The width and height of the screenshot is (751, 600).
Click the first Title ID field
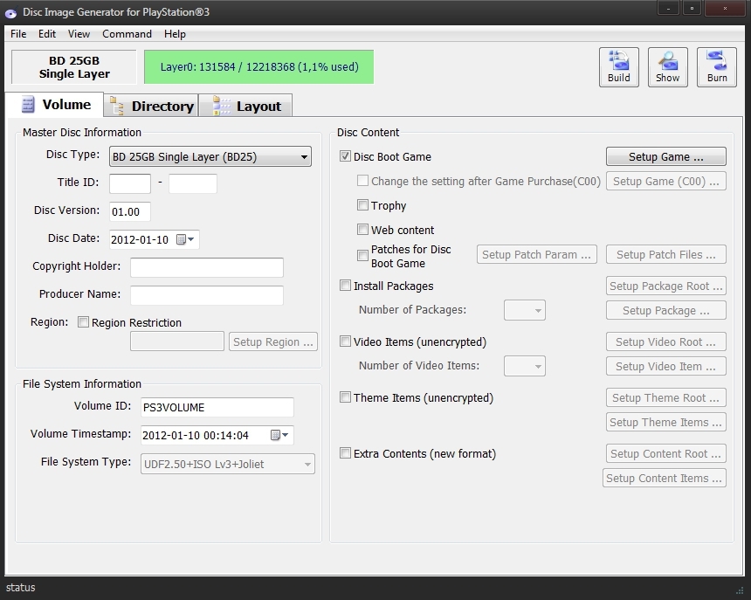click(x=130, y=184)
